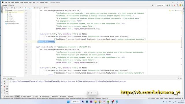Open the Terminal tool window
Screen dimensions: 185x104
click(63, 96)
